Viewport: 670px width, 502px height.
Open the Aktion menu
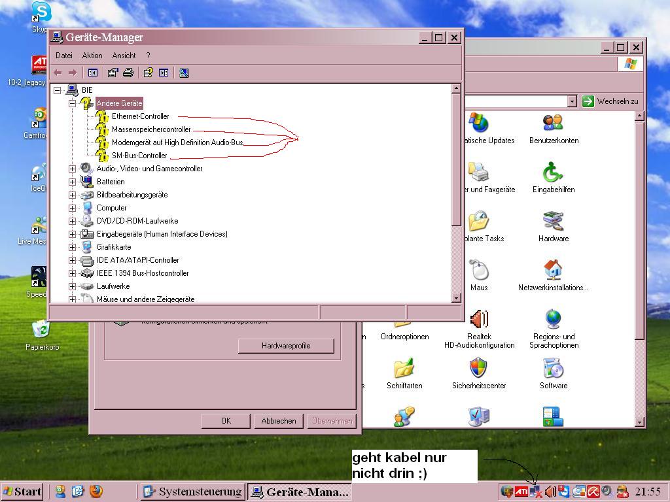(x=92, y=56)
